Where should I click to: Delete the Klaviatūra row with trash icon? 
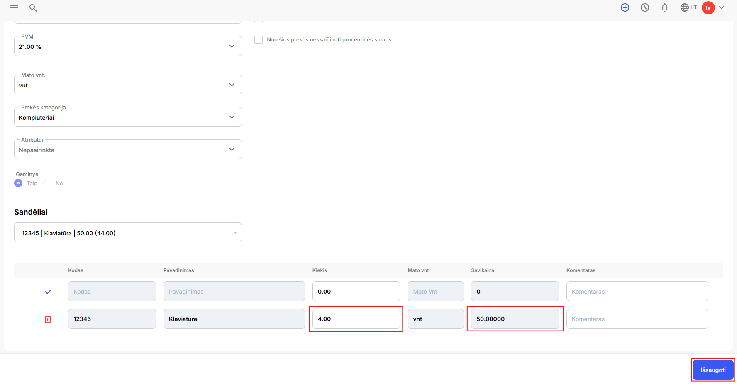click(x=48, y=319)
